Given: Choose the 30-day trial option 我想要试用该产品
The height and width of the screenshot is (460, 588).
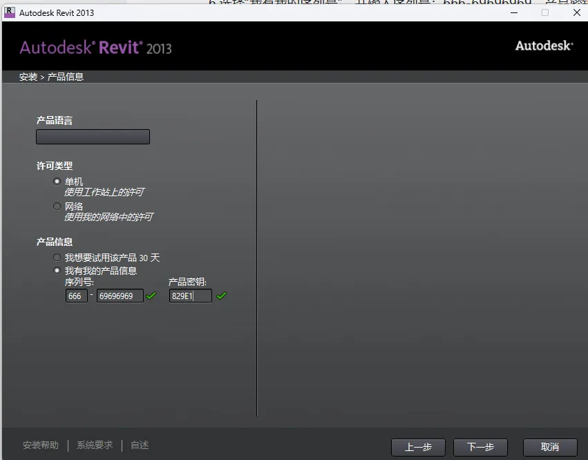Looking at the screenshot, I should (57, 258).
